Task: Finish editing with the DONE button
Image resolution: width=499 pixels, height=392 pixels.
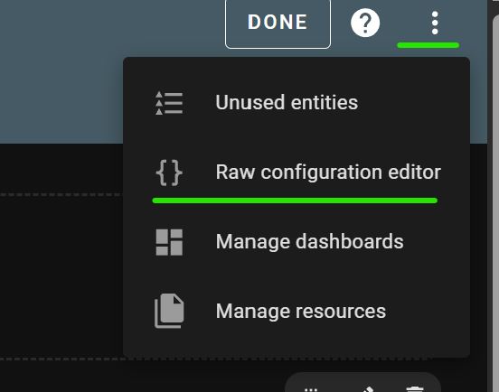Action: (278, 23)
